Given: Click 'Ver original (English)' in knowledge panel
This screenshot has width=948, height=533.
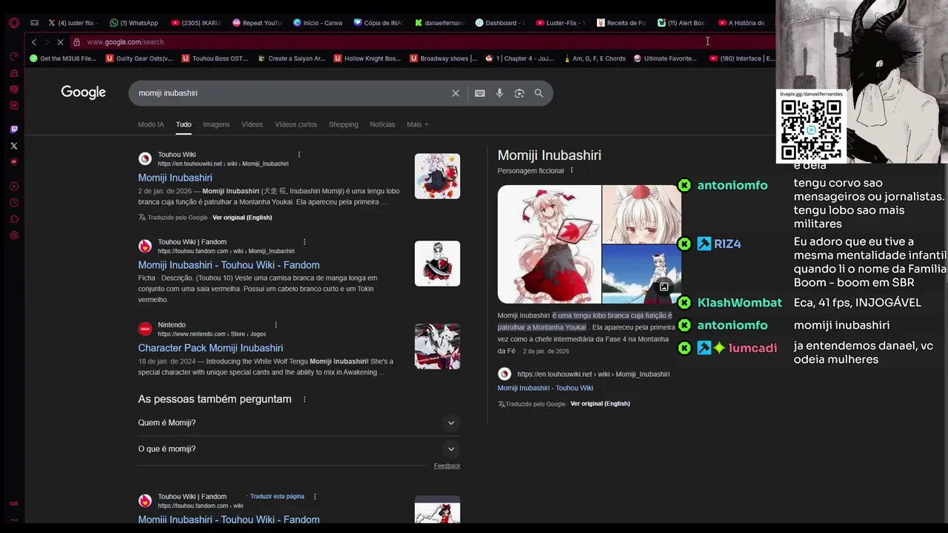Looking at the screenshot, I should pos(600,403).
